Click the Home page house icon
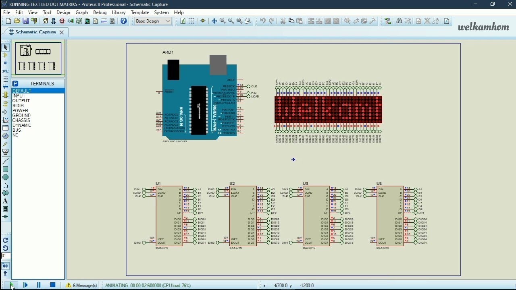This screenshot has width=516, height=290. (45, 21)
